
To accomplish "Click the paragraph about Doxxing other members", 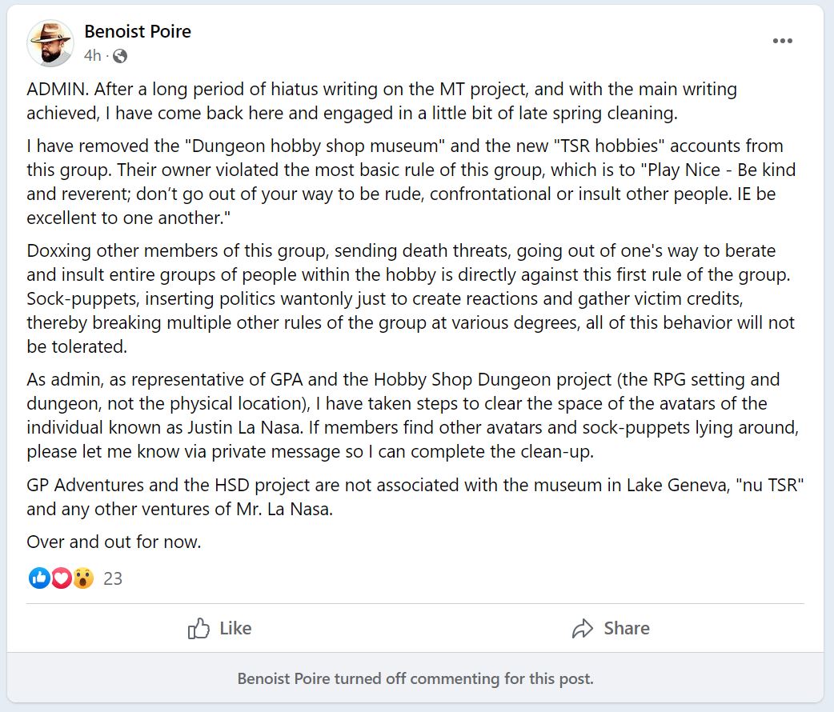I will [411, 298].
